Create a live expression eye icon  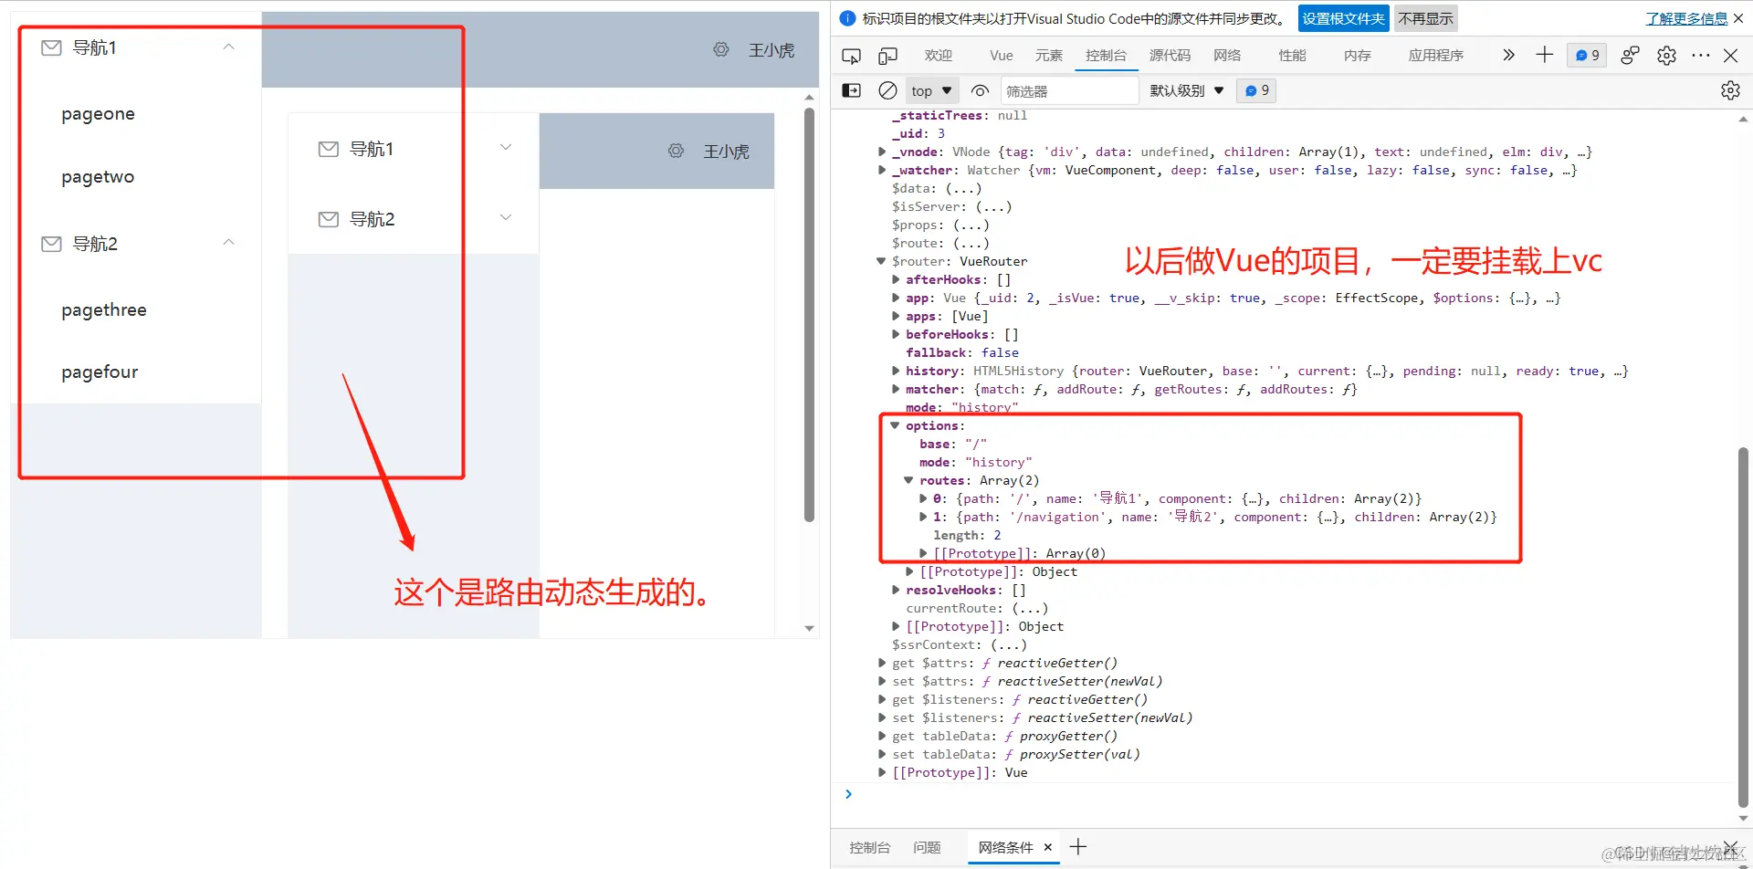click(980, 90)
